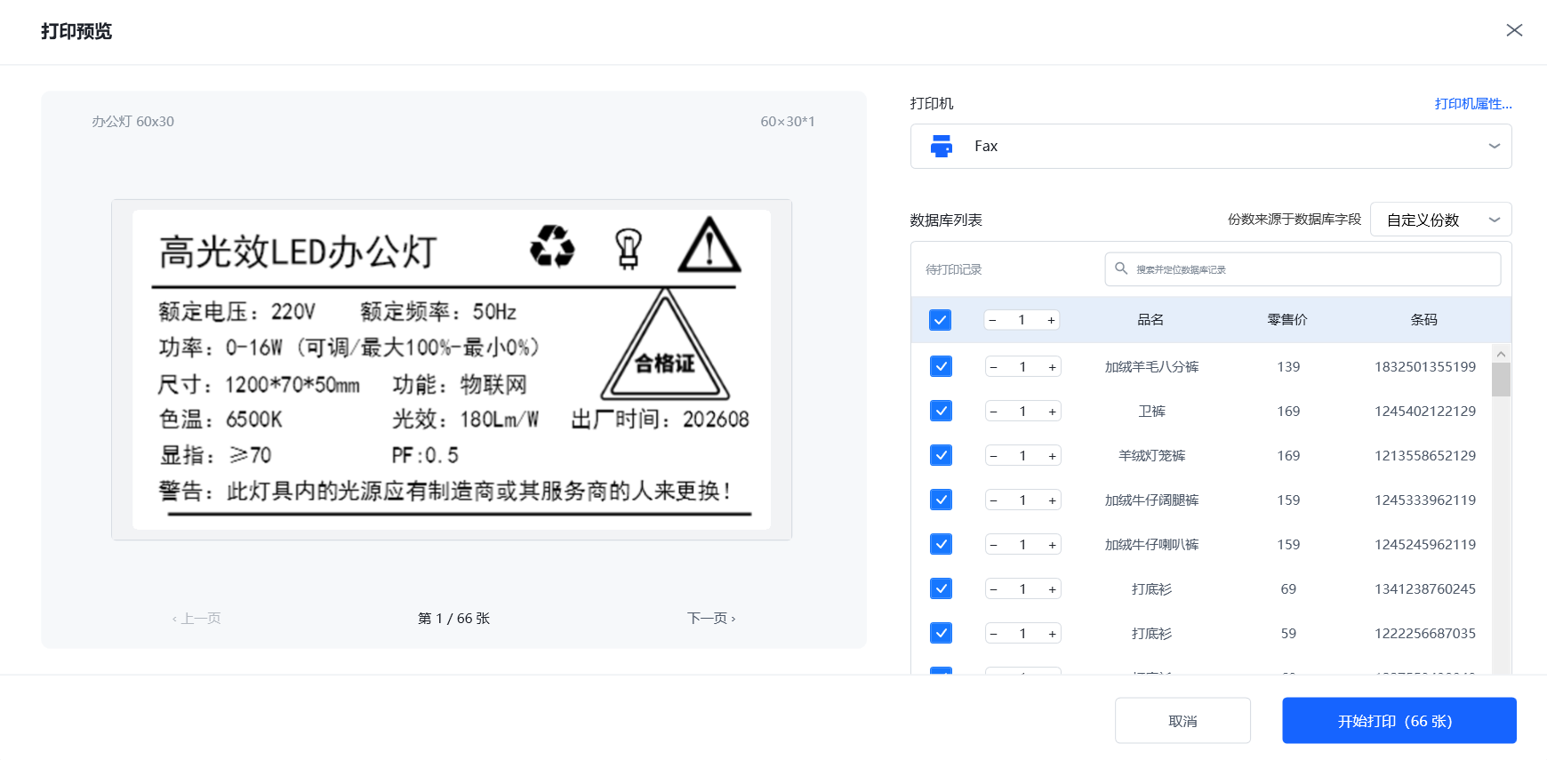This screenshot has width=1547, height=760.
Task: Click barcode 1245402122129
Action: point(1425,412)
